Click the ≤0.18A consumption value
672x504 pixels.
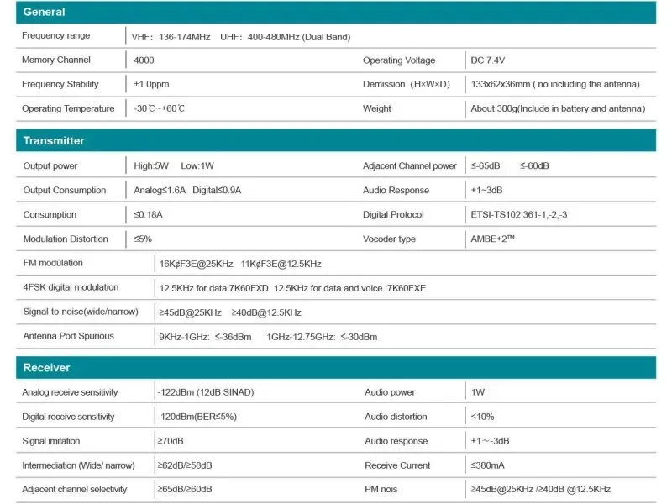pos(149,215)
